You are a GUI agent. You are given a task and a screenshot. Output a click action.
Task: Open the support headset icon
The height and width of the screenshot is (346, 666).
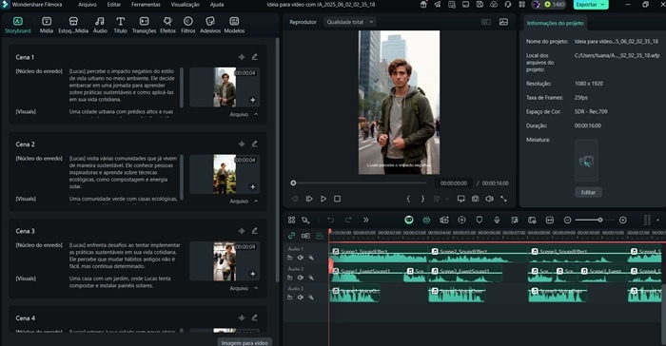click(507, 5)
